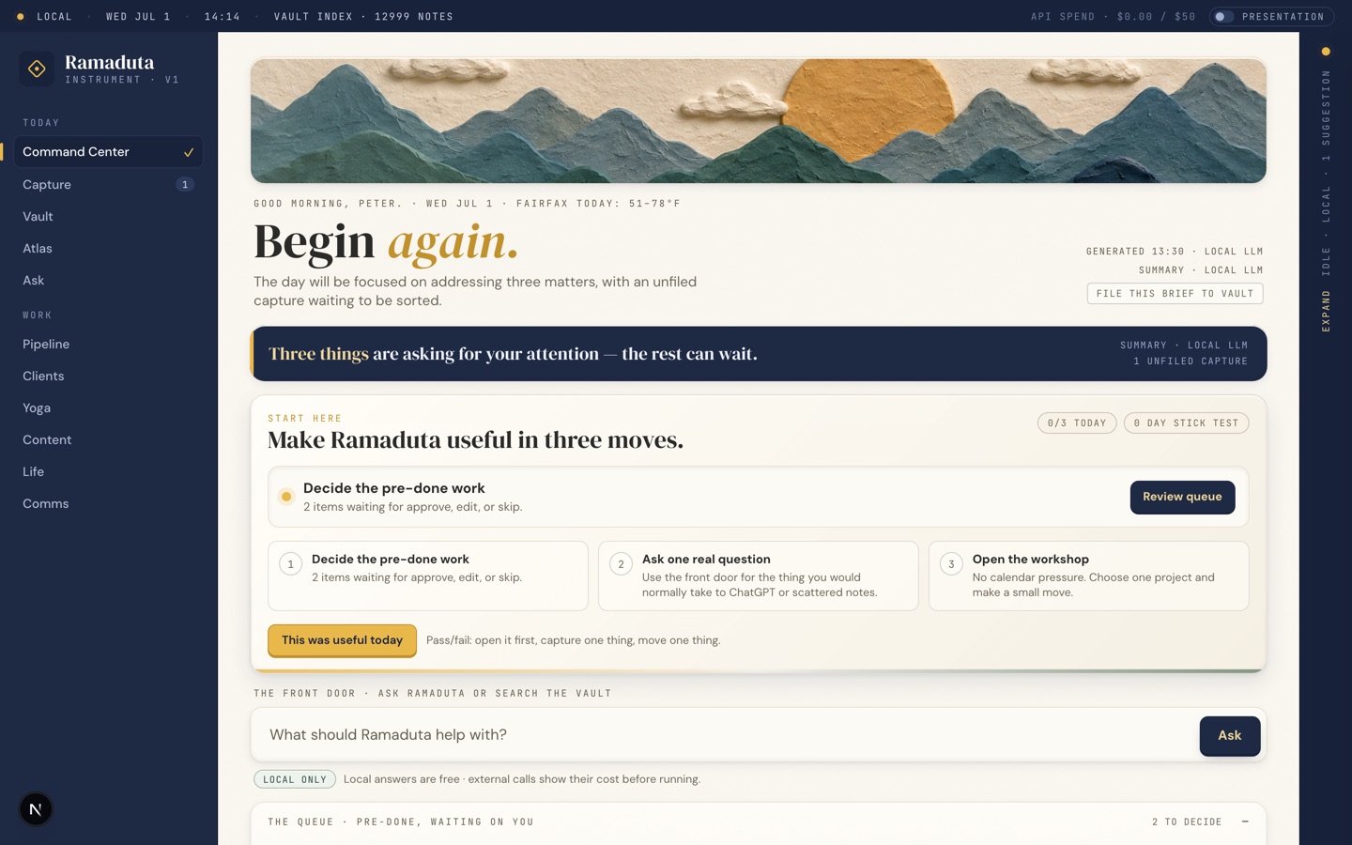Open the Decide the pre-done work card
This screenshot has width=1352, height=845.
pyautogui.click(x=428, y=576)
